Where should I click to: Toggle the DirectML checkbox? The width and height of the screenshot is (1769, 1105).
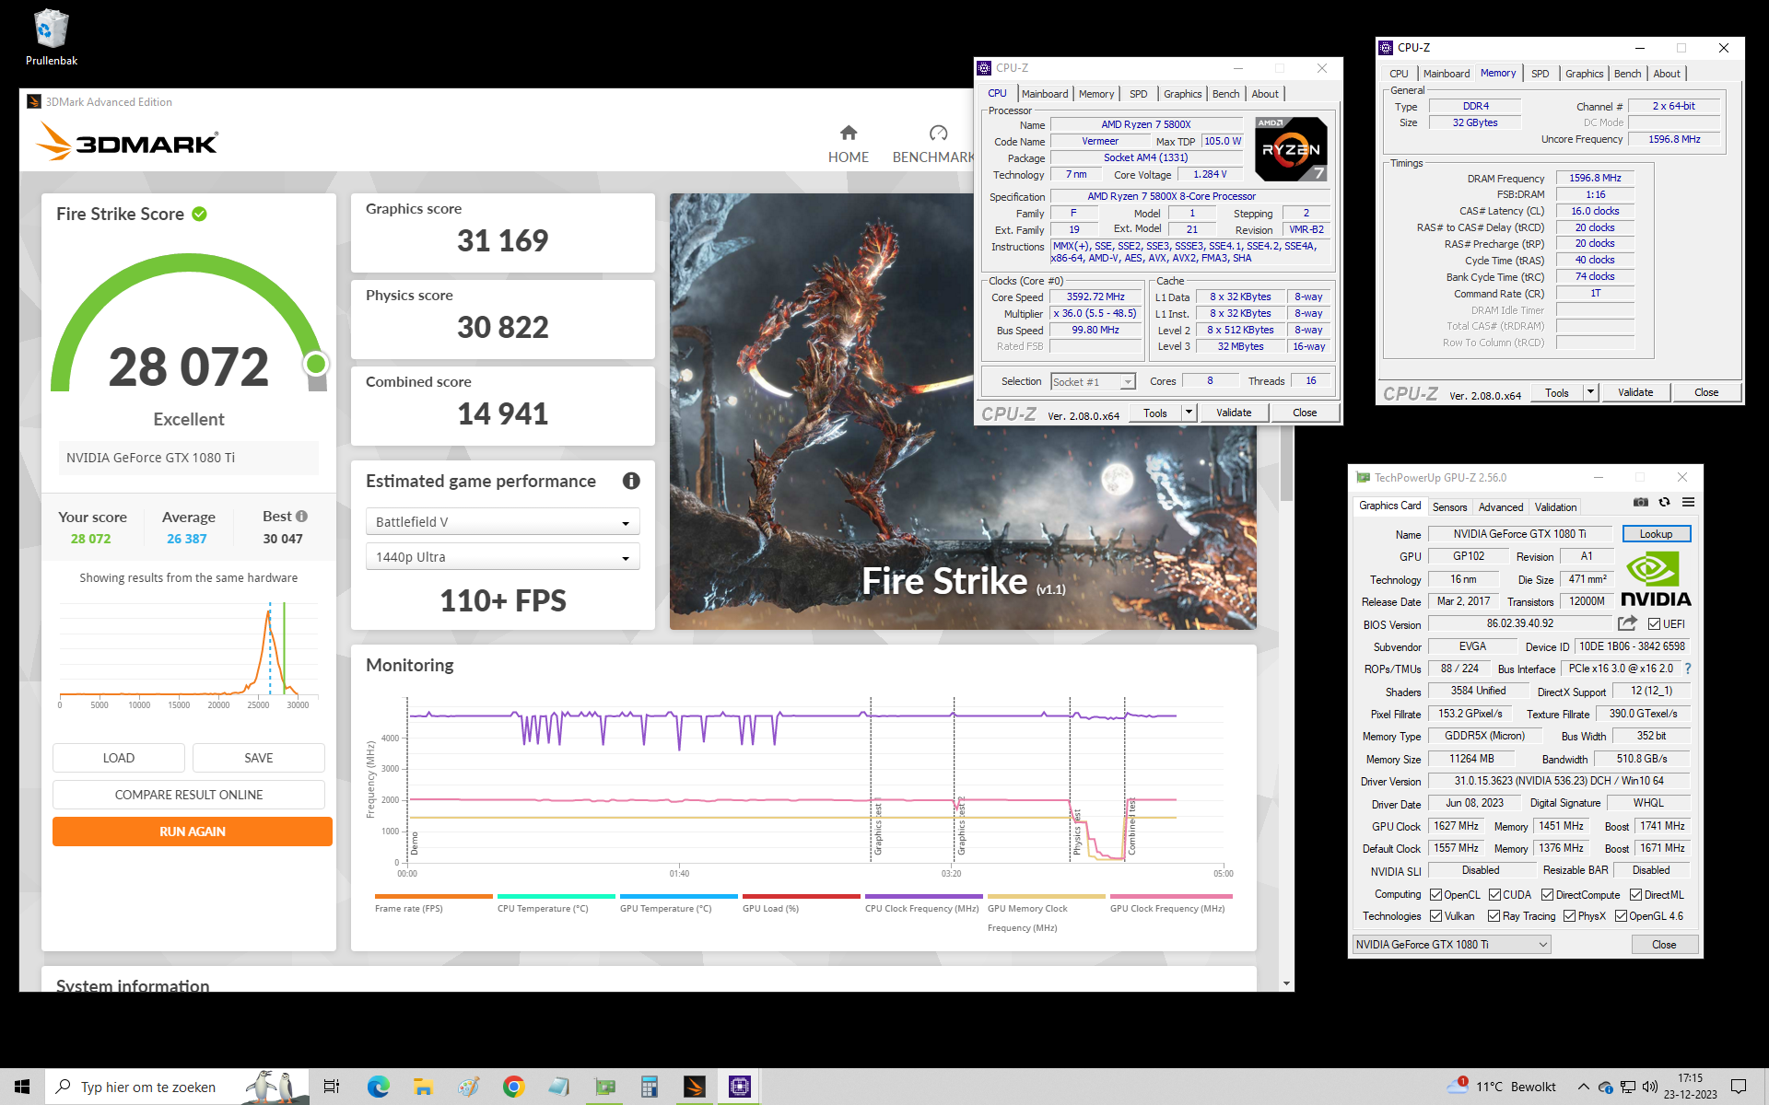click(x=1635, y=894)
